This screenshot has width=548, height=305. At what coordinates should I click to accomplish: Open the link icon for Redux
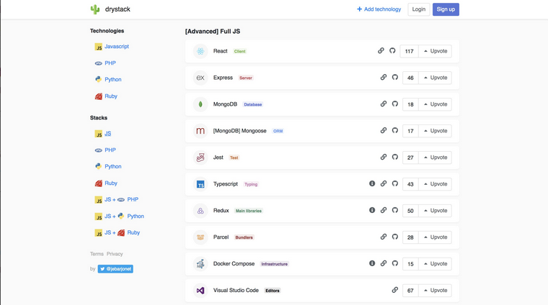click(x=384, y=210)
